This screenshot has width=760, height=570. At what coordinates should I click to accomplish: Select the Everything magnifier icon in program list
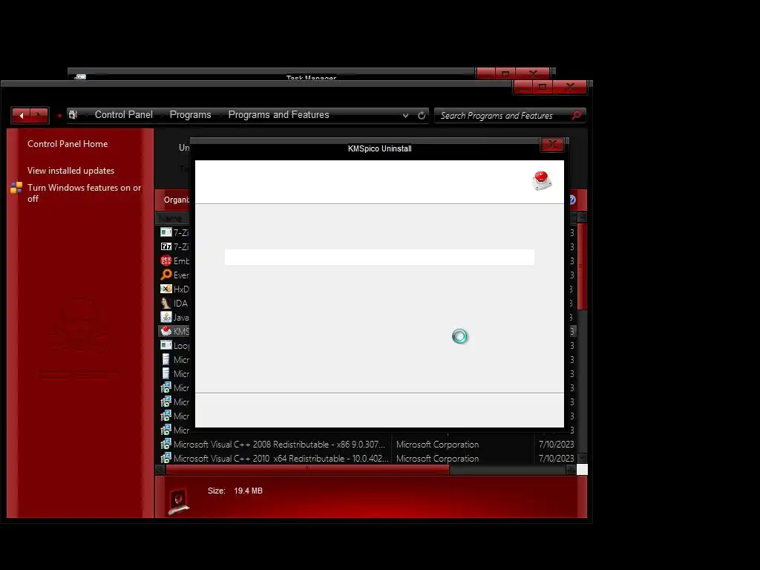(x=166, y=275)
